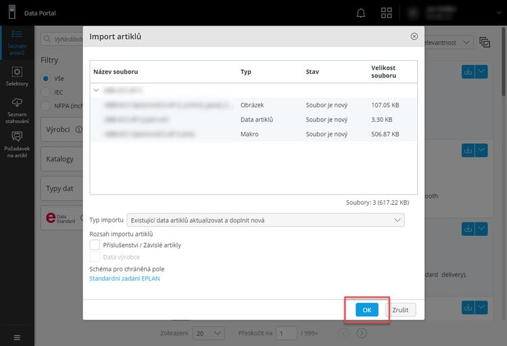
Task: Click the Přeskočit na page input field
Action: [x=286, y=333]
